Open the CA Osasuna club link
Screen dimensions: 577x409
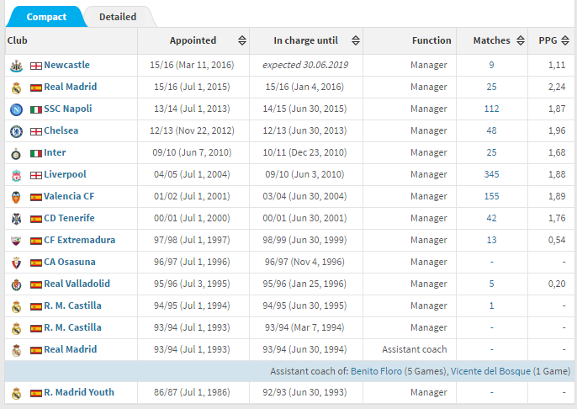pyautogui.click(x=70, y=262)
